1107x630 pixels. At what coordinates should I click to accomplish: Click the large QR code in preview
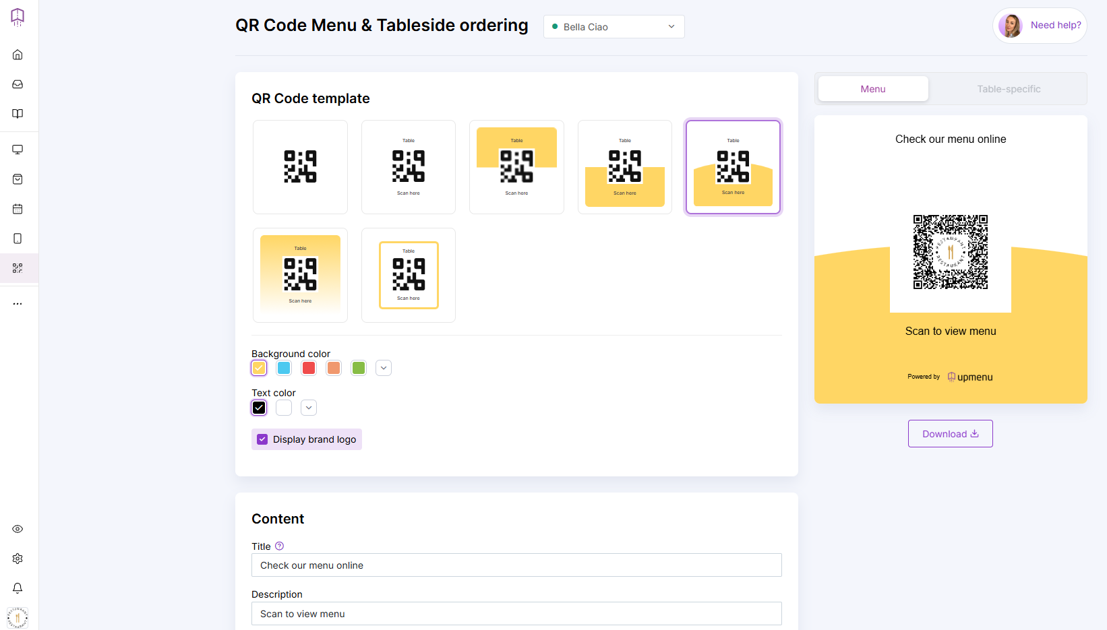point(951,252)
